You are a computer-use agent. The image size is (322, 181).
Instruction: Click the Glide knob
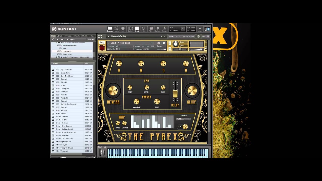tap(192, 90)
